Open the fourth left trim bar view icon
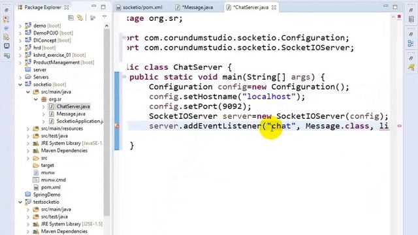418x235 pixels. 7,37
